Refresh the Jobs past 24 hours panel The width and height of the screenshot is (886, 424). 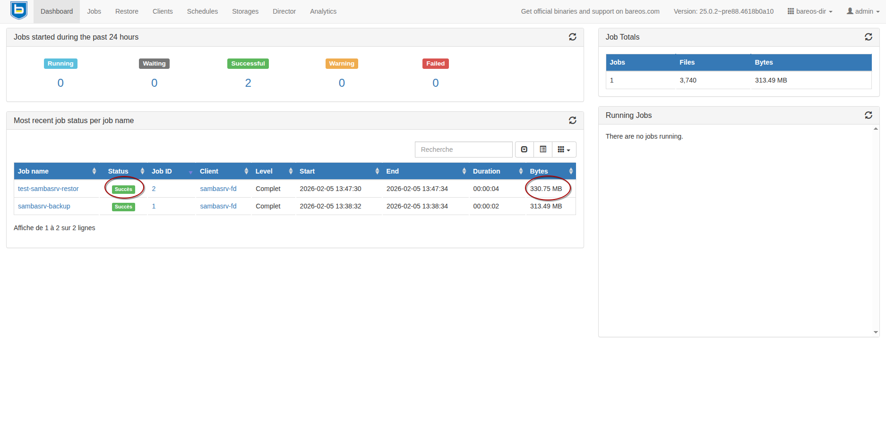pos(572,37)
